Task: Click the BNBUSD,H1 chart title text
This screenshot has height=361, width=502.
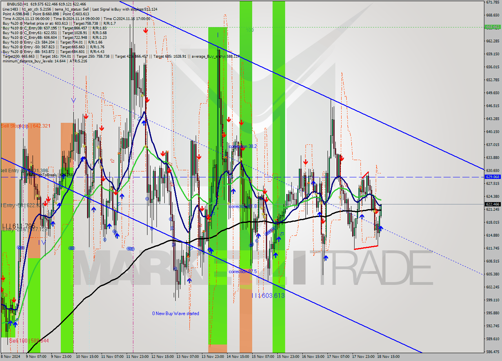Action: (x=17, y=4)
